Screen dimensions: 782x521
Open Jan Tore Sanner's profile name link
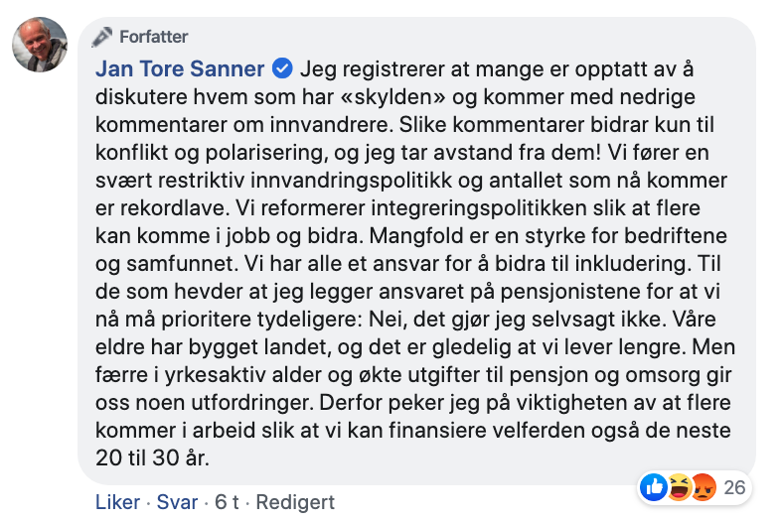coord(180,69)
